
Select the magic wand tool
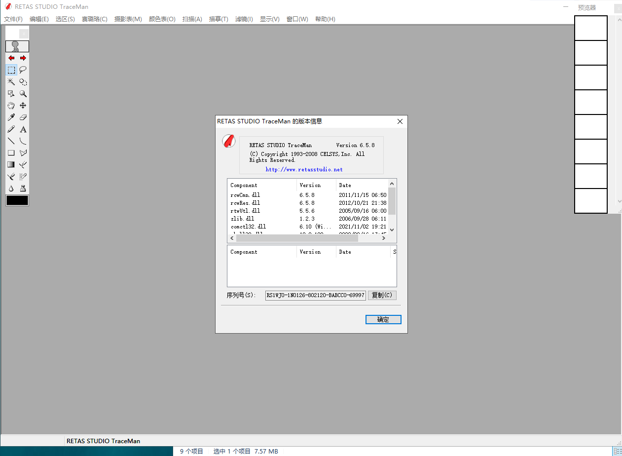(x=11, y=82)
